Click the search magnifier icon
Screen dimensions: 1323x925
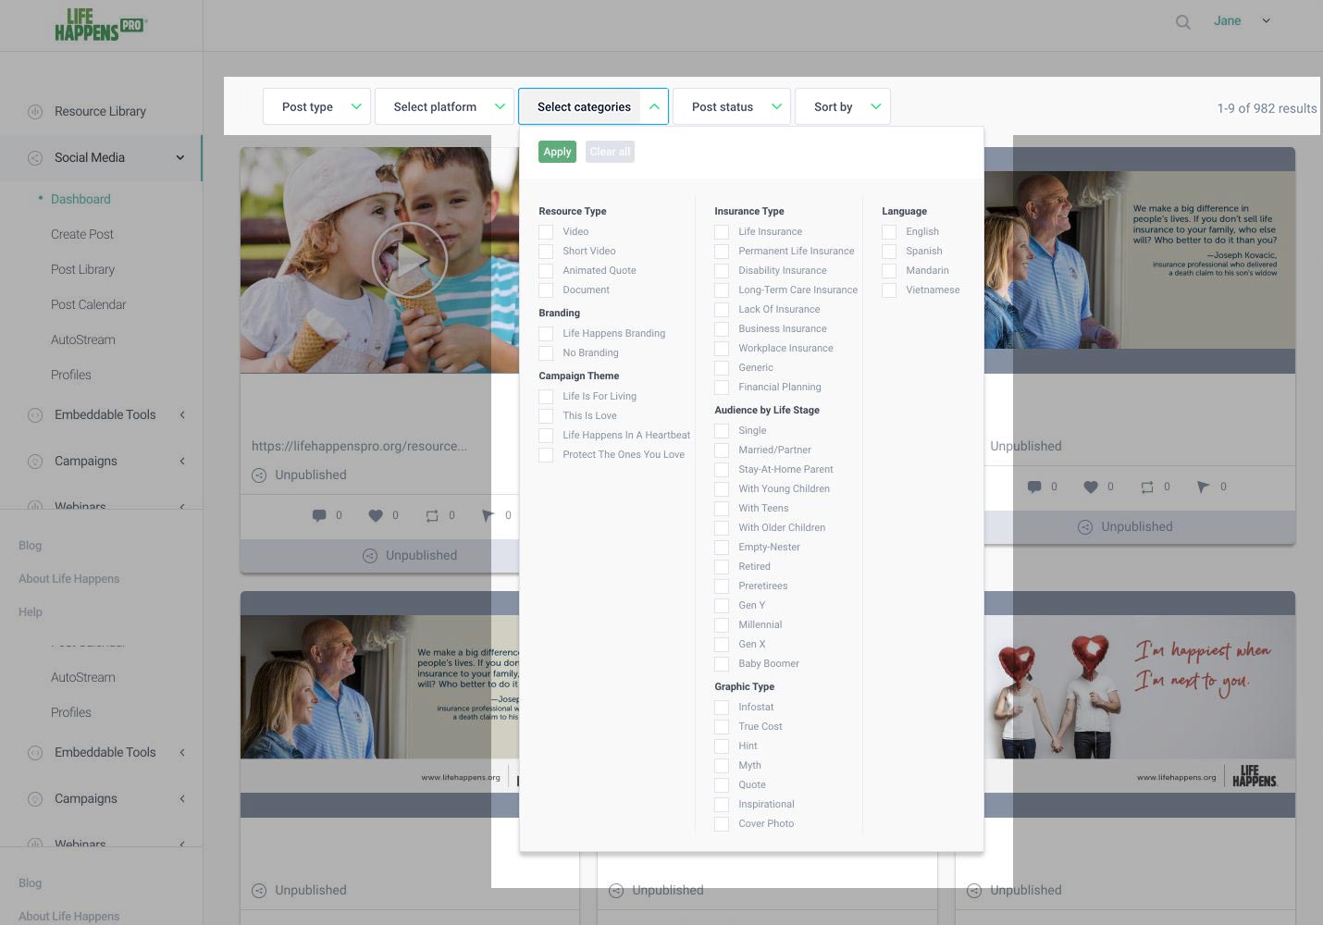click(1182, 21)
